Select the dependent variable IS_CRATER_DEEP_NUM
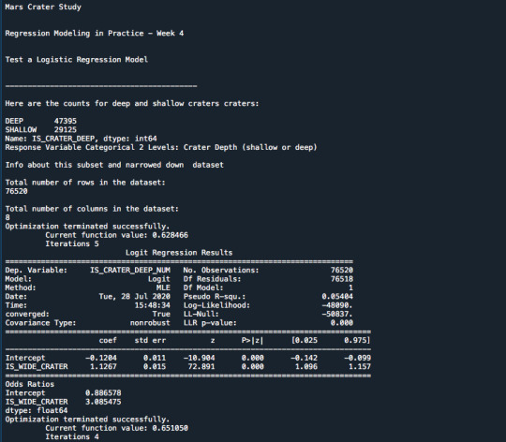Image resolution: width=506 pixels, height=442 pixels. click(x=130, y=271)
